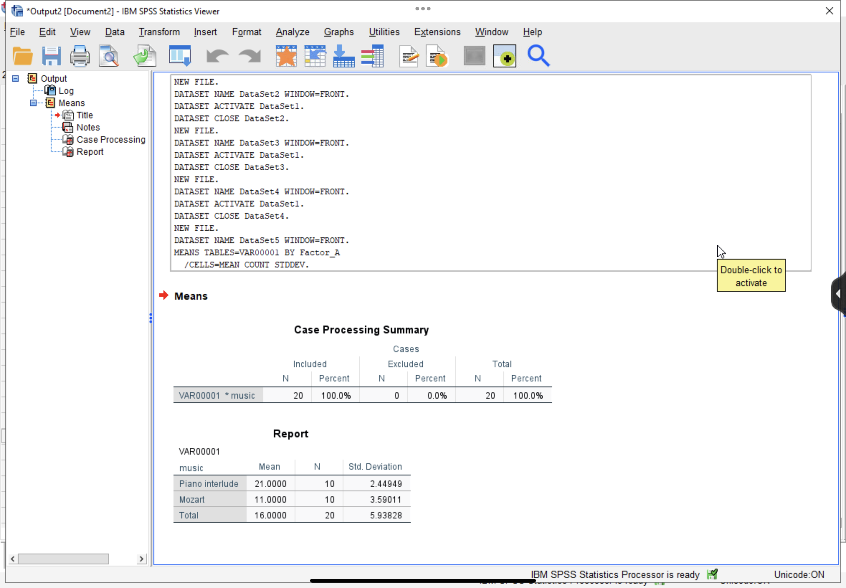Image resolution: width=846 pixels, height=588 pixels.
Task: Open Print Preview
Action: click(x=108, y=56)
